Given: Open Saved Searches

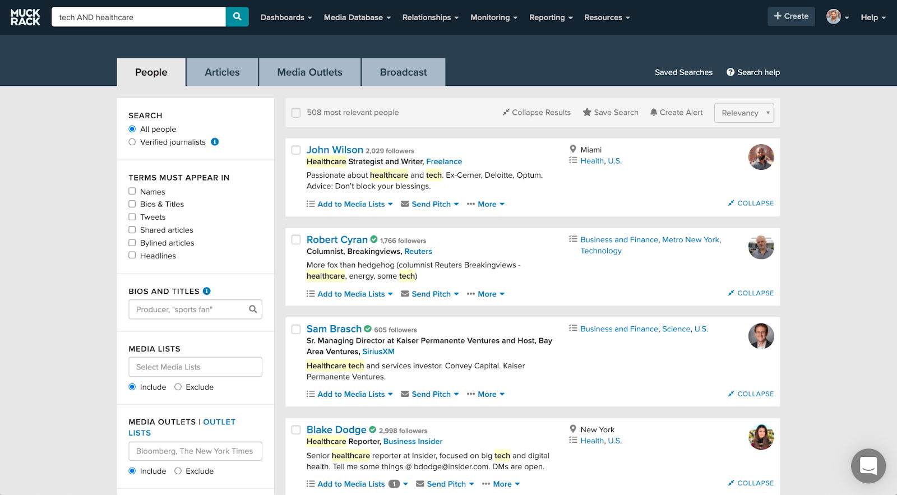Looking at the screenshot, I should click(x=683, y=72).
